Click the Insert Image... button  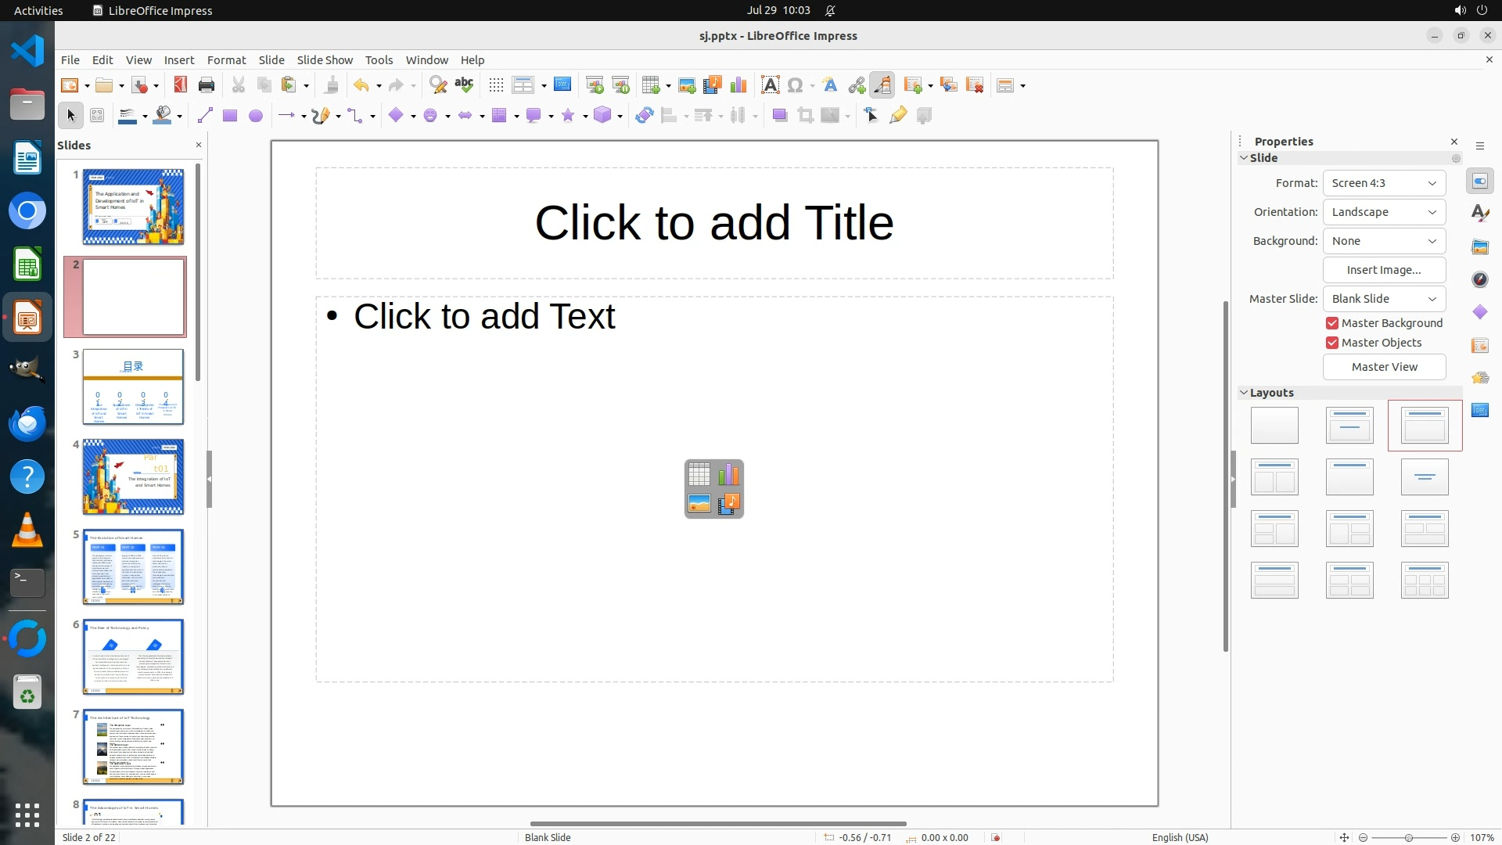[x=1383, y=270]
